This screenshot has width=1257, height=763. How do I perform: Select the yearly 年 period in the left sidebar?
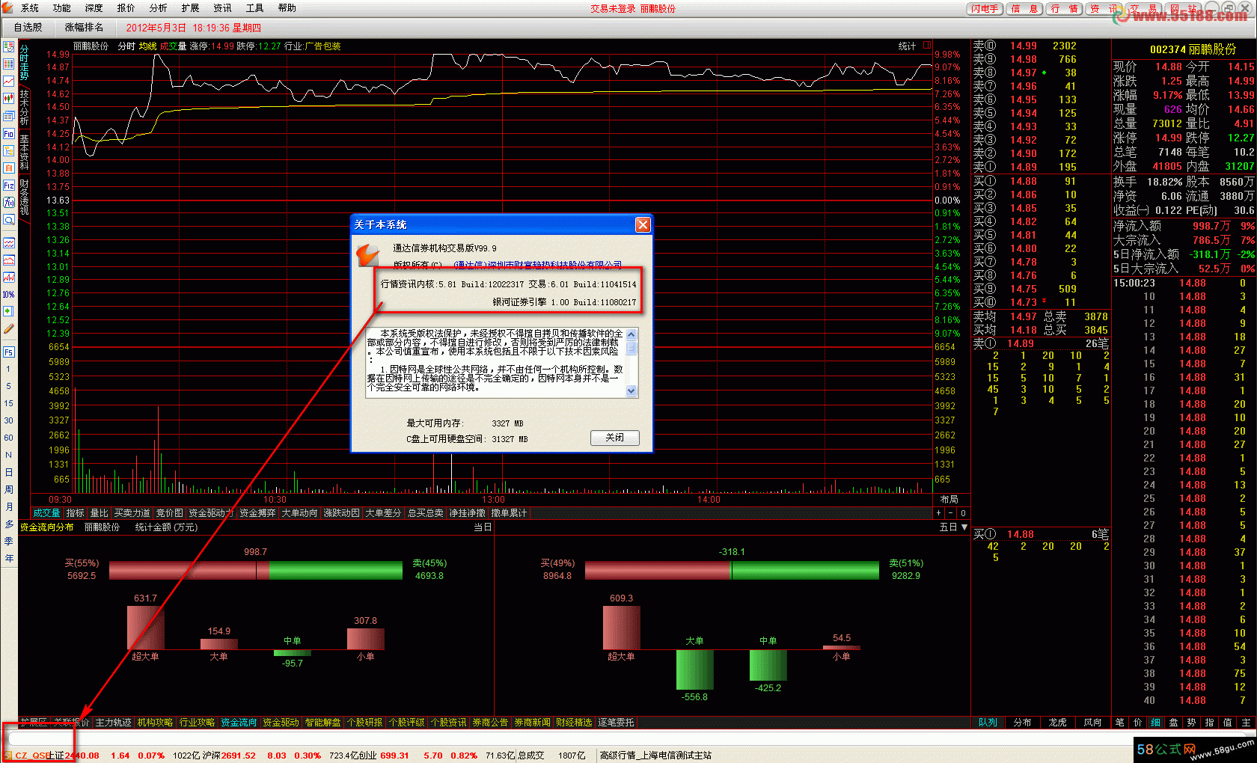click(x=9, y=558)
